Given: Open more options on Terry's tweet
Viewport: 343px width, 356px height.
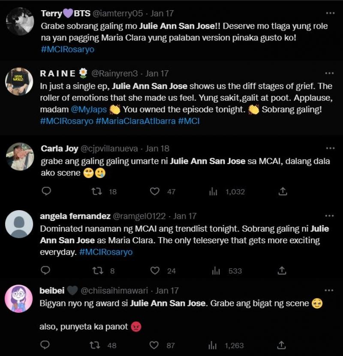Looking at the screenshot, I should [x=329, y=13].
